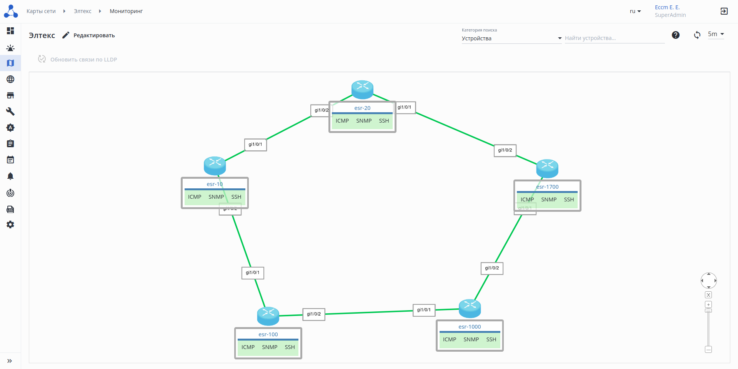Image resolution: width=738 pixels, height=369 pixels.
Task: Click ICMP status on esr-1000
Action: click(450, 339)
